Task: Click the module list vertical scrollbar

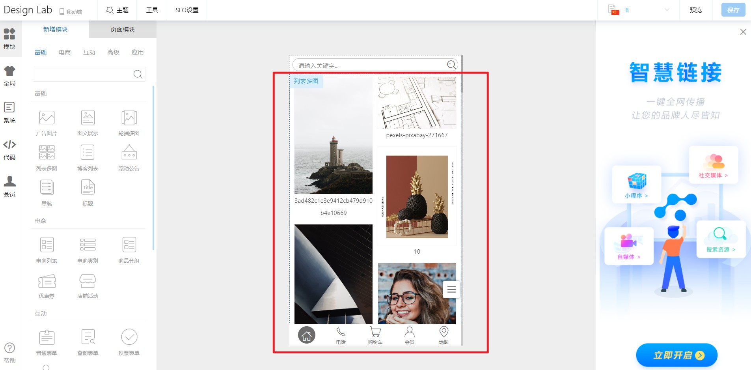Action: click(x=153, y=168)
